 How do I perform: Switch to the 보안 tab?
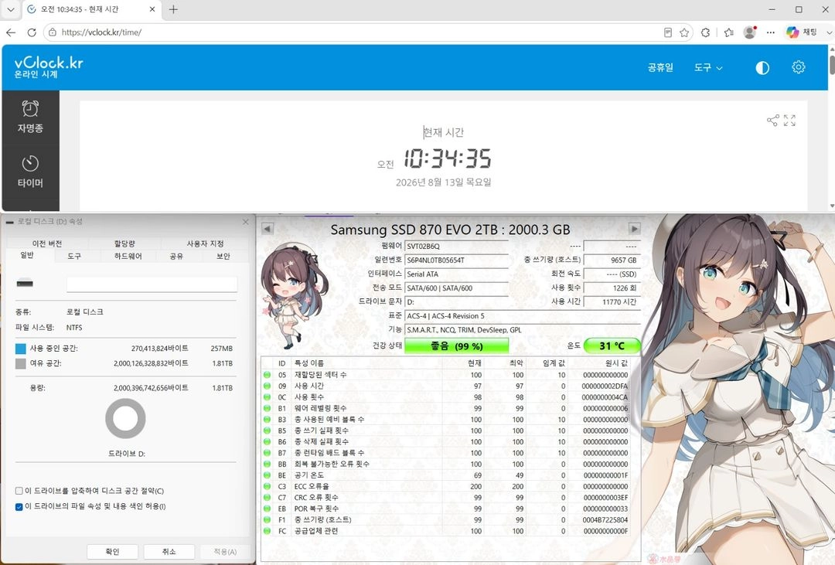(223, 256)
